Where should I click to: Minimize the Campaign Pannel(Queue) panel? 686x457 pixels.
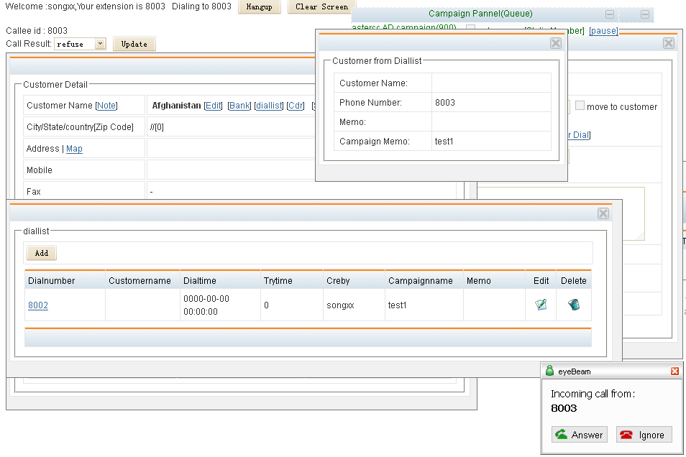(x=610, y=14)
